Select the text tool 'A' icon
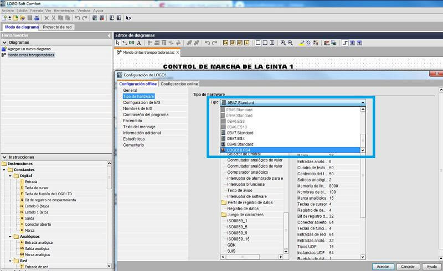This screenshot has width=443, height=271. pos(138,43)
